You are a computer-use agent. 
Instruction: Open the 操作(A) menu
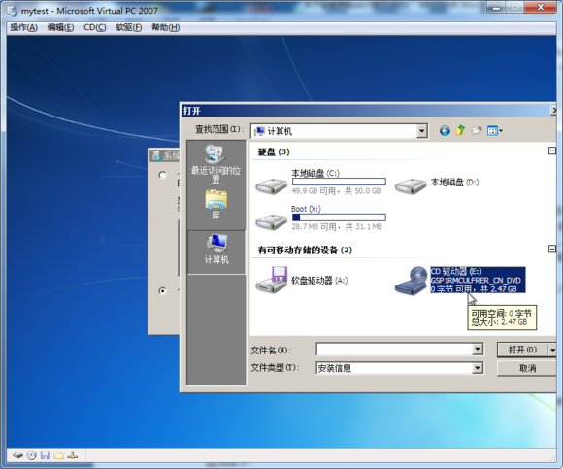tap(23, 27)
